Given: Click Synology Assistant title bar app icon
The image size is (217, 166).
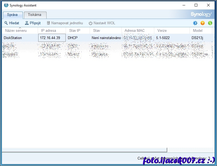Looking at the screenshot, I should [x=6, y=5].
